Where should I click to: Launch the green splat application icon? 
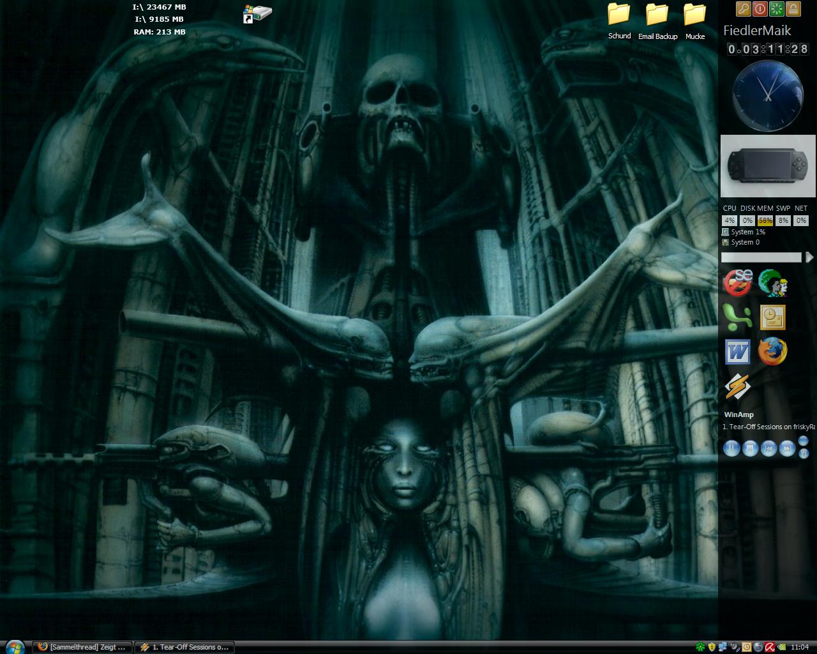tap(736, 317)
